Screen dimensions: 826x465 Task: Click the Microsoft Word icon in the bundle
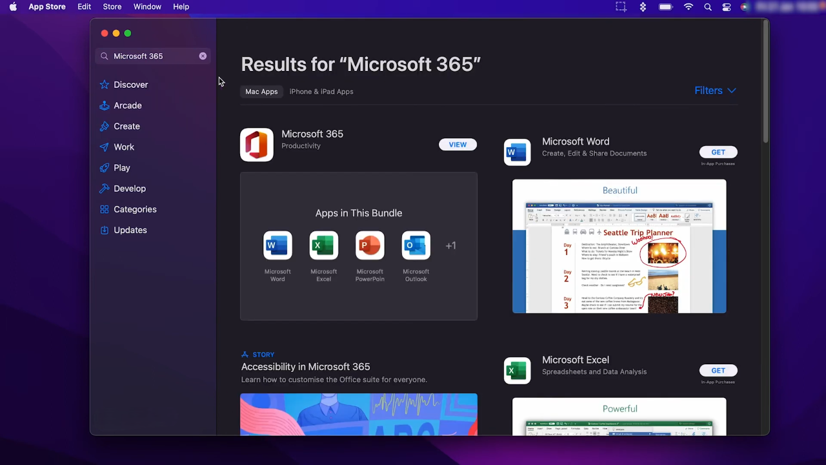click(277, 245)
